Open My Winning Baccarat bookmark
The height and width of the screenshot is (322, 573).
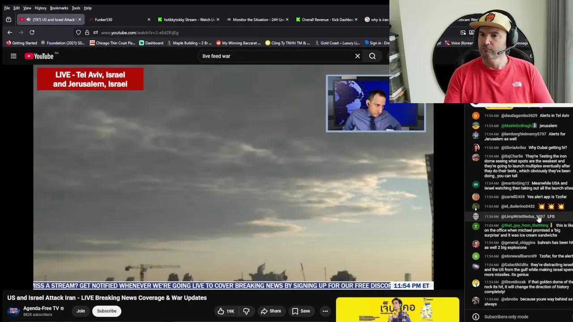[x=238, y=43]
